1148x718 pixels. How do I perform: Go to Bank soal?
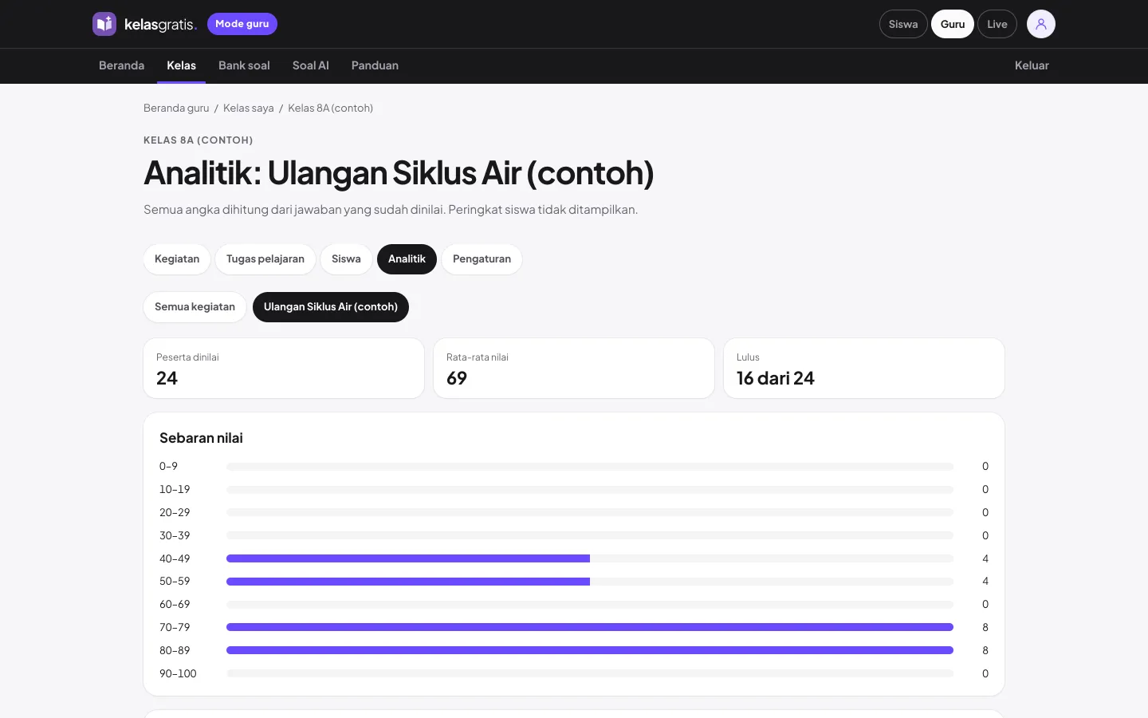[x=244, y=65]
